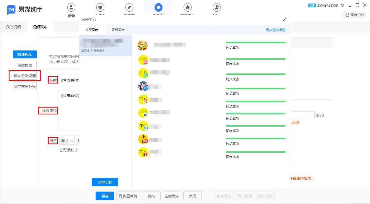Click progress bar of the laughing emoji row
Image resolution: width=370 pixels, height=204 pixels.
tap(256, 42)
